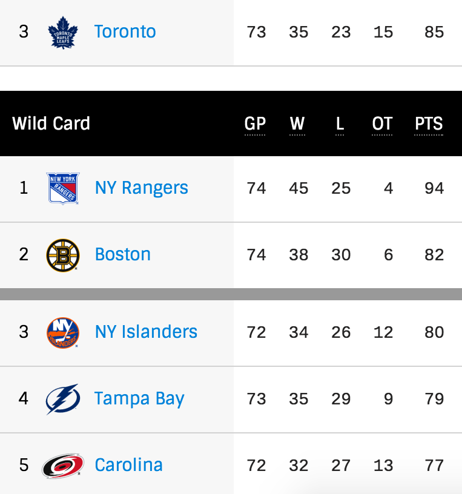This screenshot has width=462, height=494.
Task: Open the NY Rangers team page
Action: coord(142,188)
